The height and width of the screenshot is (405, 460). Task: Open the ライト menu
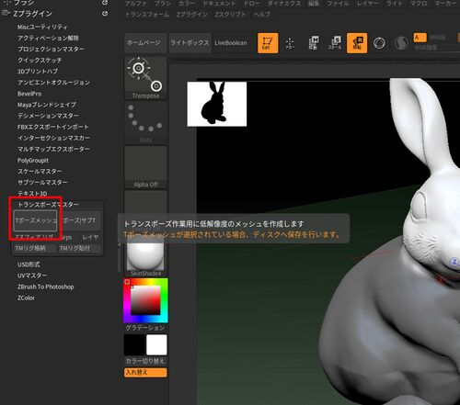tap(395, 4)
